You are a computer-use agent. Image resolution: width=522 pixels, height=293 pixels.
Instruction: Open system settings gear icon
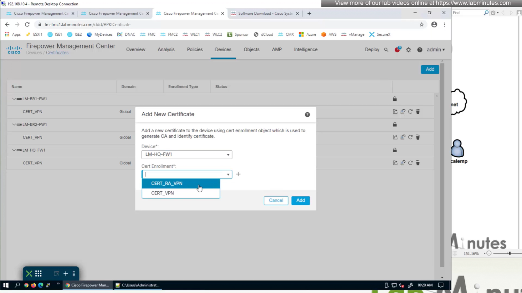[x=408, y=50]
